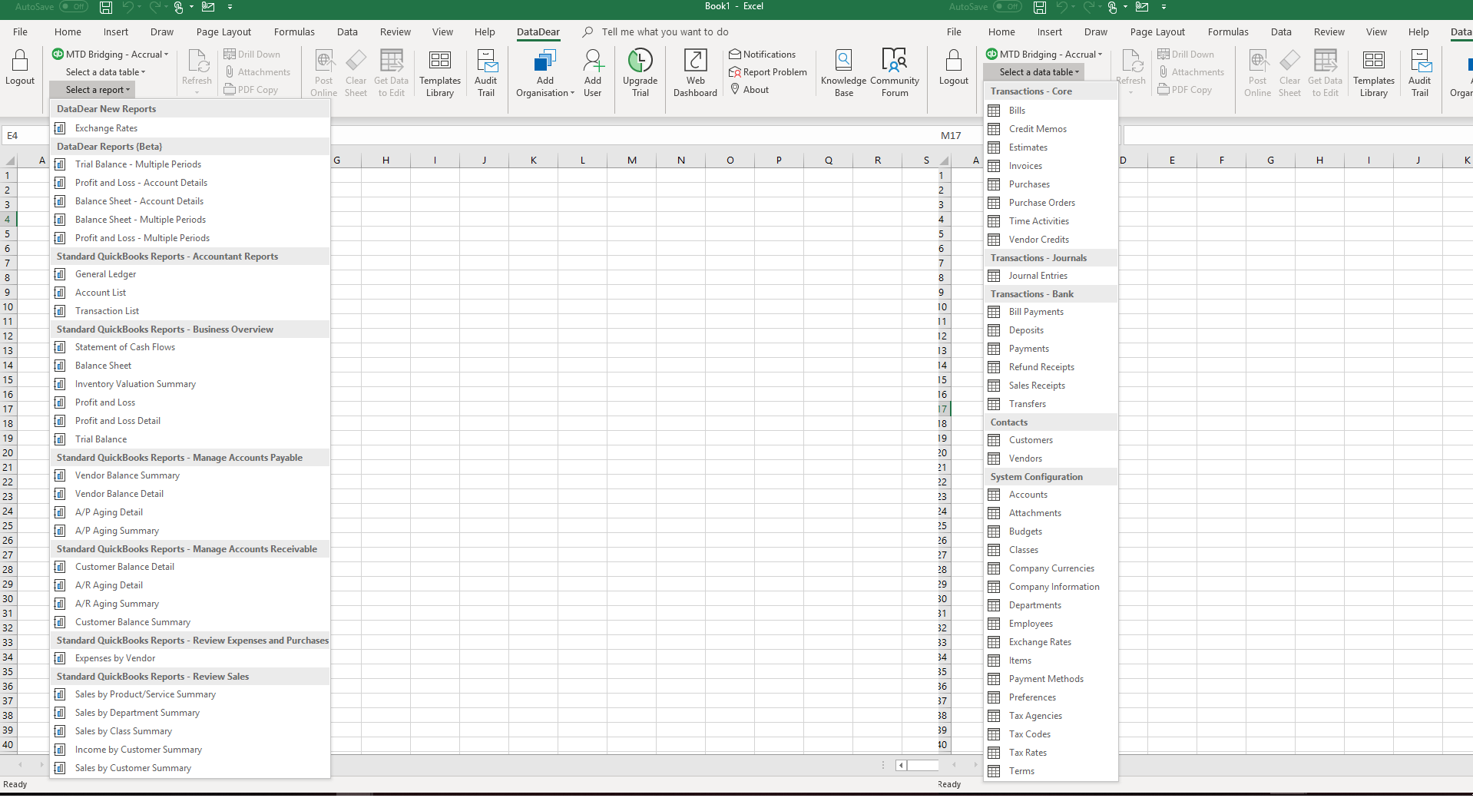This screenshot has height=798, width=1473.
Task: Select Invoices data table
Action: point(1051,166)
